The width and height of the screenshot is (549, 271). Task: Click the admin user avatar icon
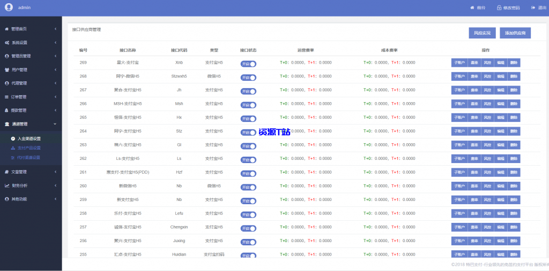(9, 7)
